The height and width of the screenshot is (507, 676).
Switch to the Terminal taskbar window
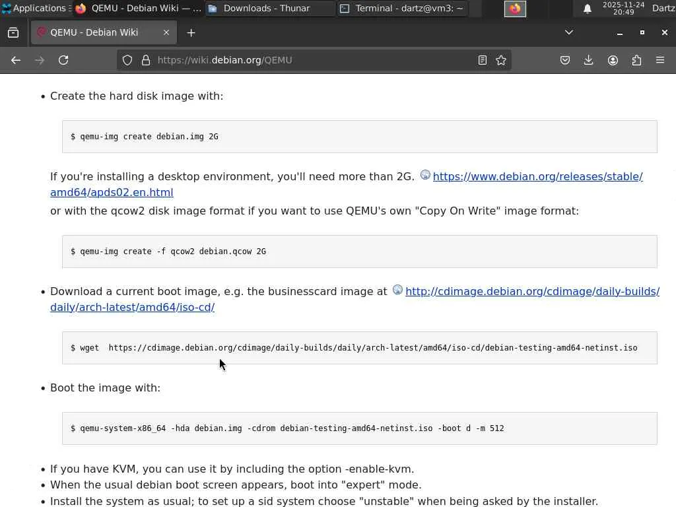pos(403,9)
